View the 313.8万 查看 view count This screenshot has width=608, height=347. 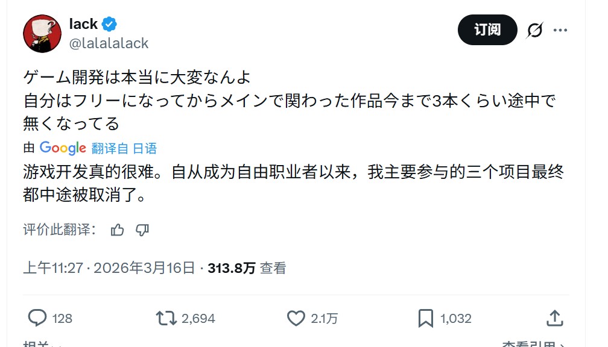pyautogui.click(x=247, y=269)
